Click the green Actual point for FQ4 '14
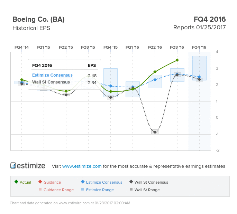The height and width of the screenshot is (214, 237). point(22,80)
